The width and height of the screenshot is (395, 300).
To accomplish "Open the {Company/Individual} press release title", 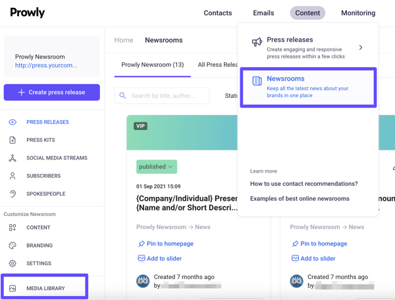I will click(x=187, y=203).
